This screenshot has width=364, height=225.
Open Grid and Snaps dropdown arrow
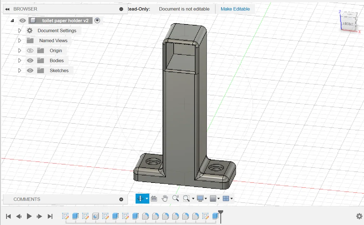click(218, 199)
